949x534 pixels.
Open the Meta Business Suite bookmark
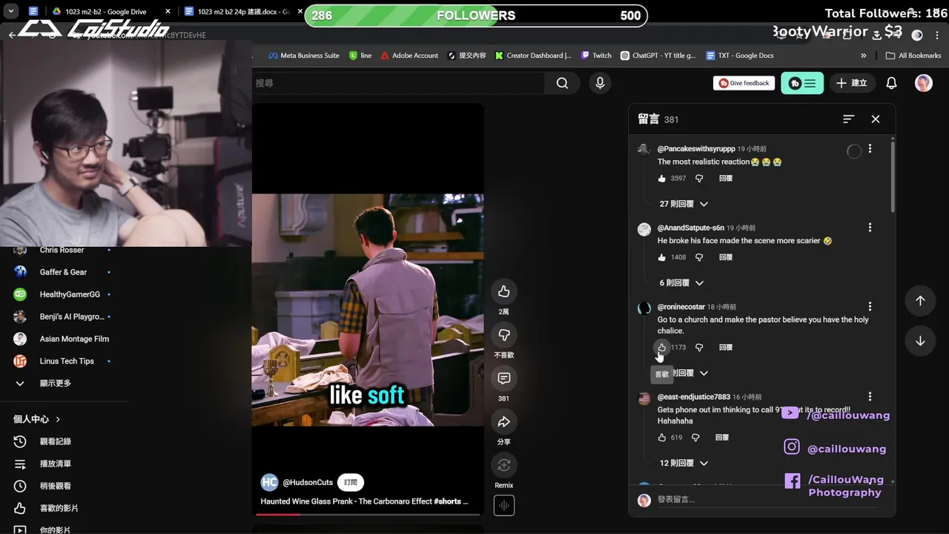pyautogui.click(x=303, y=56)
